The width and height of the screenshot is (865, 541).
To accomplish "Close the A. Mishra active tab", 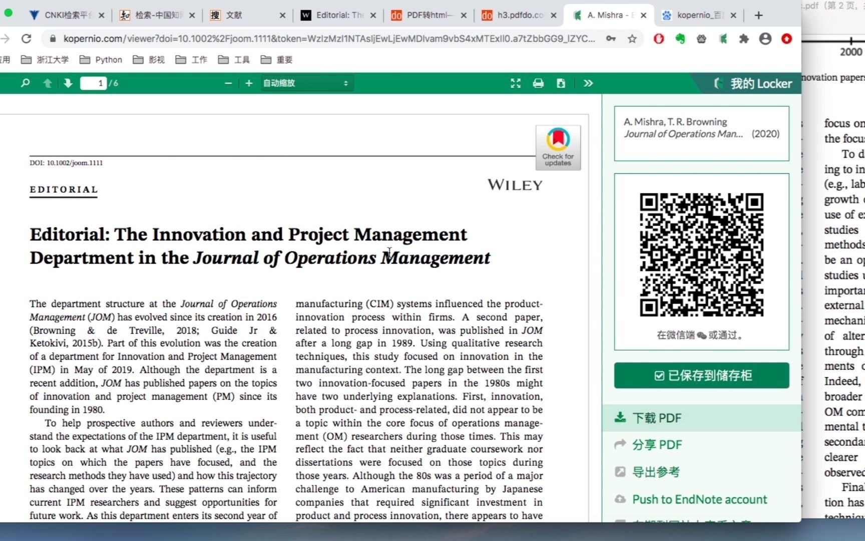I will click(x=644, y=16).
